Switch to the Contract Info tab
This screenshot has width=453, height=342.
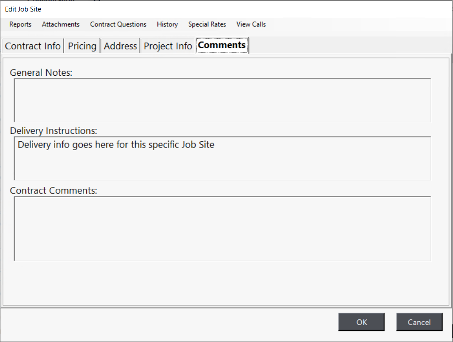pyautogui.click(x=33, y=46)
